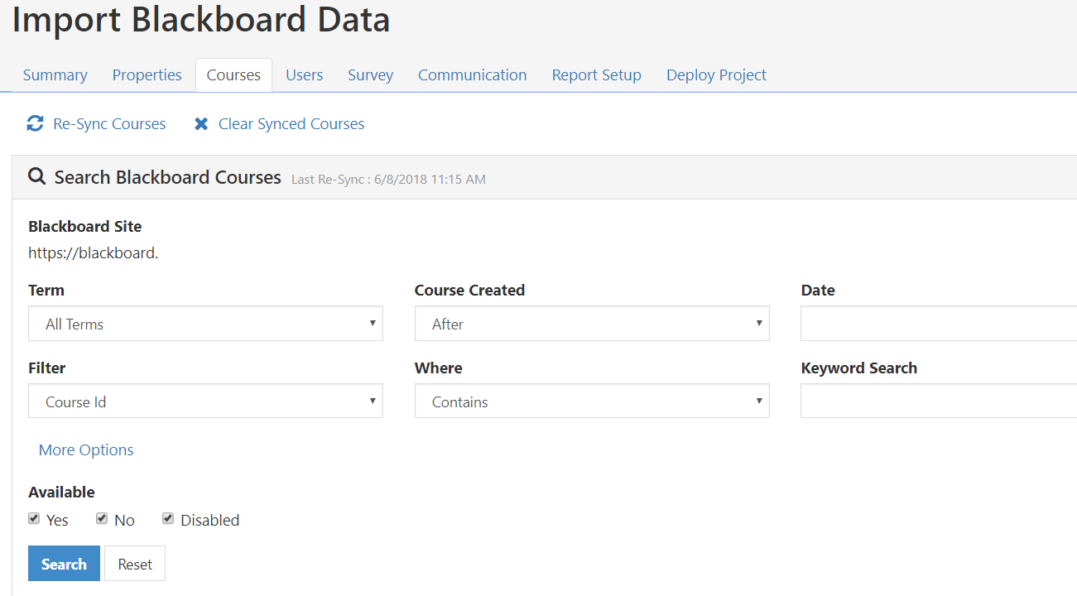Click the Re-Sync refresh arrows icon
The image size is (1077, 596).
pos(35,124)
